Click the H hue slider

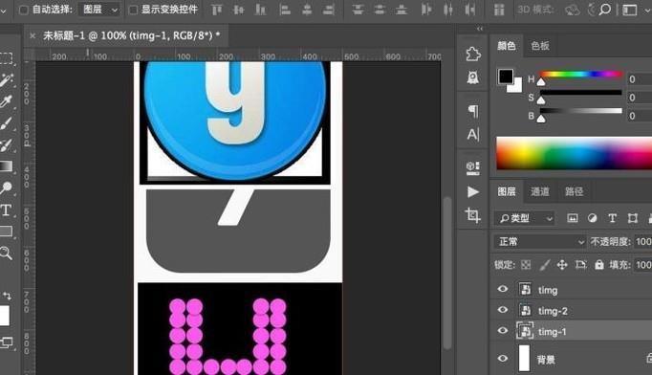(581, 75)
